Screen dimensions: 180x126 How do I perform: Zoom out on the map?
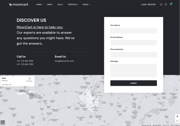pos(177,121)
